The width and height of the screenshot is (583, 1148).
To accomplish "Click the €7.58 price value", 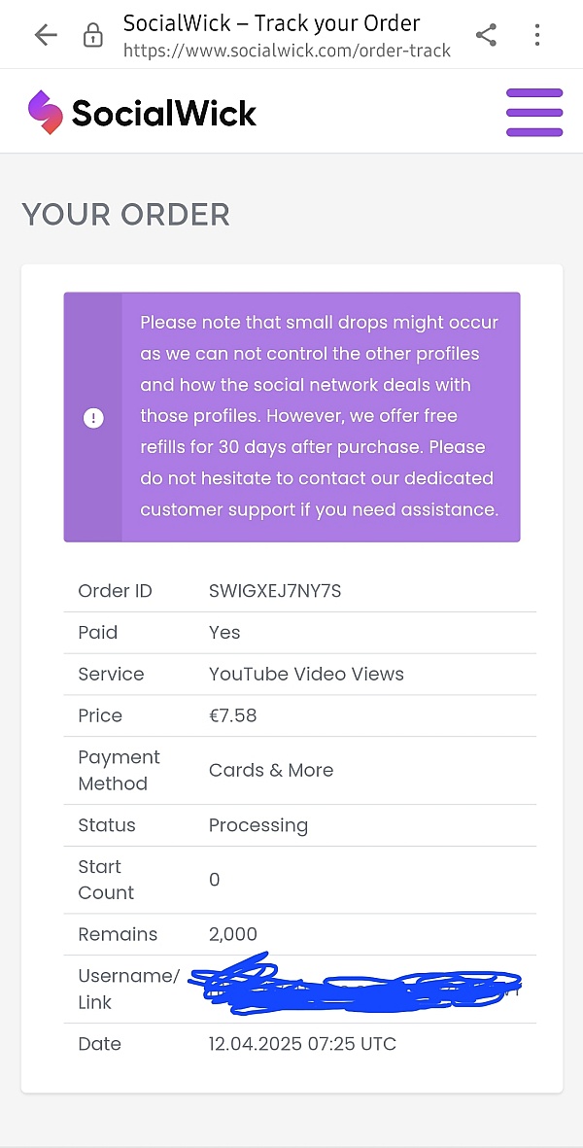I will (233, 715).
